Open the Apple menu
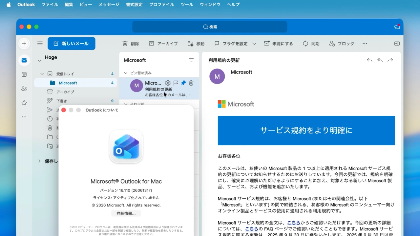This screenshot has height=236, width=420. click(x=9, y=5)
